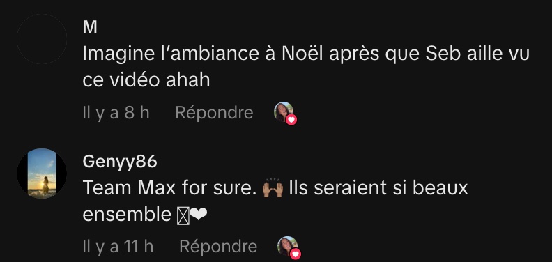The width and height of the screenshot is (552, 262).
Task: Open the profile of username M
Action: tap(90, 27)
